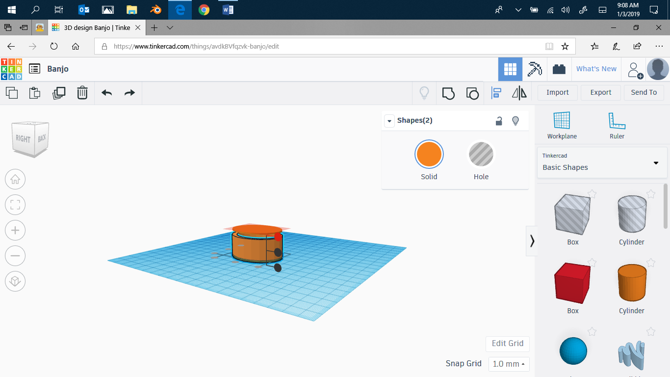Pick the orange Cylinder solid shape
This screenshot has width=670, height=377.
coord(631,283)
